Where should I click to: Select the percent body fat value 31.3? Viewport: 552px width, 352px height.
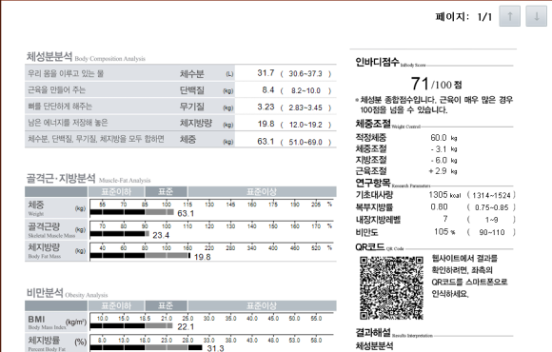tap(215, 348)
